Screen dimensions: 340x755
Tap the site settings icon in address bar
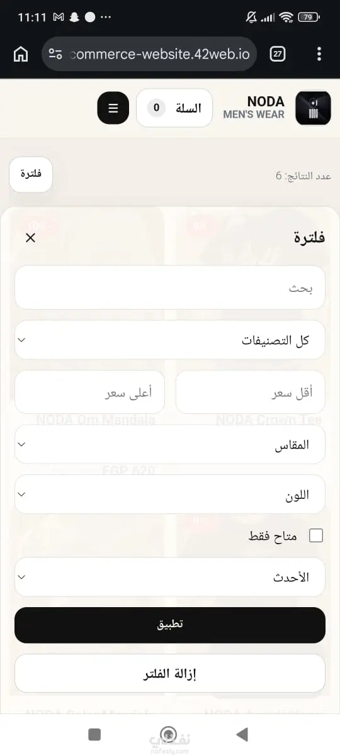[x=55, y=54]
